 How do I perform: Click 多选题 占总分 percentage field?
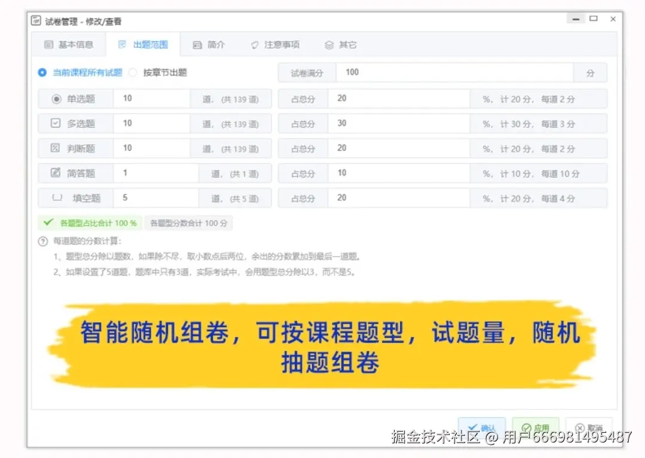[398, 123]
